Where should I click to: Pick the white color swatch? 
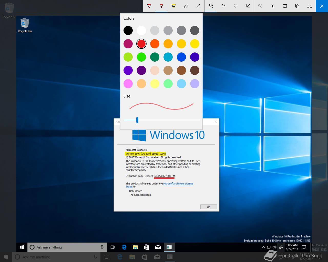[x=141, y=30]
